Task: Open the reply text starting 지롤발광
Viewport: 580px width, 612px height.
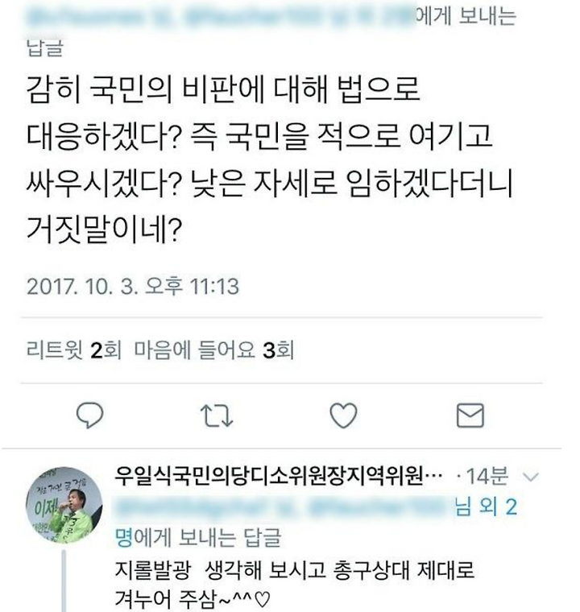Action: pyautogui.click(x=295, y=584)
